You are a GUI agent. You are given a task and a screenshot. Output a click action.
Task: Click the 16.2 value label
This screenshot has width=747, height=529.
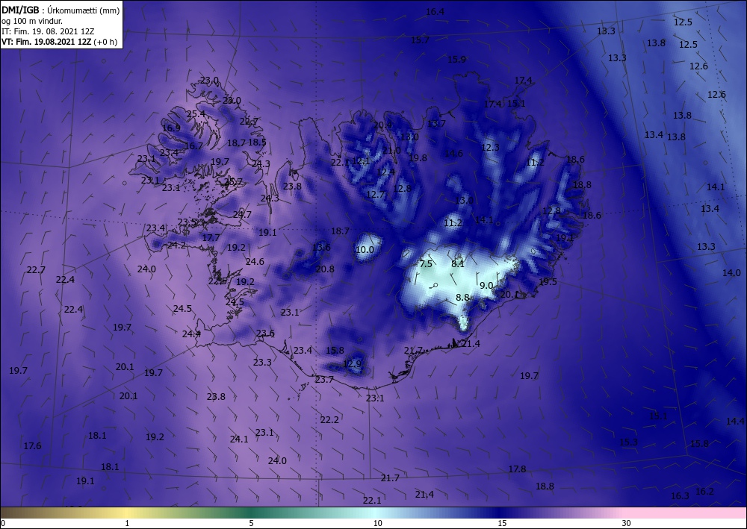704,492
